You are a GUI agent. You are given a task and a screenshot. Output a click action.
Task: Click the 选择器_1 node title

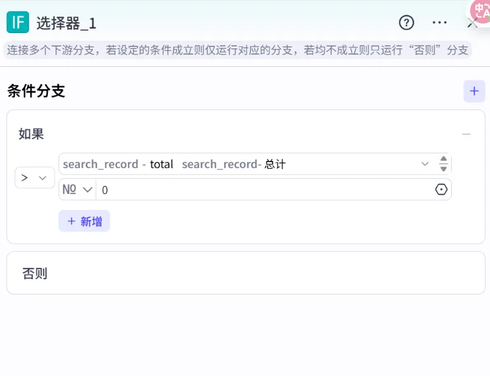66,24
